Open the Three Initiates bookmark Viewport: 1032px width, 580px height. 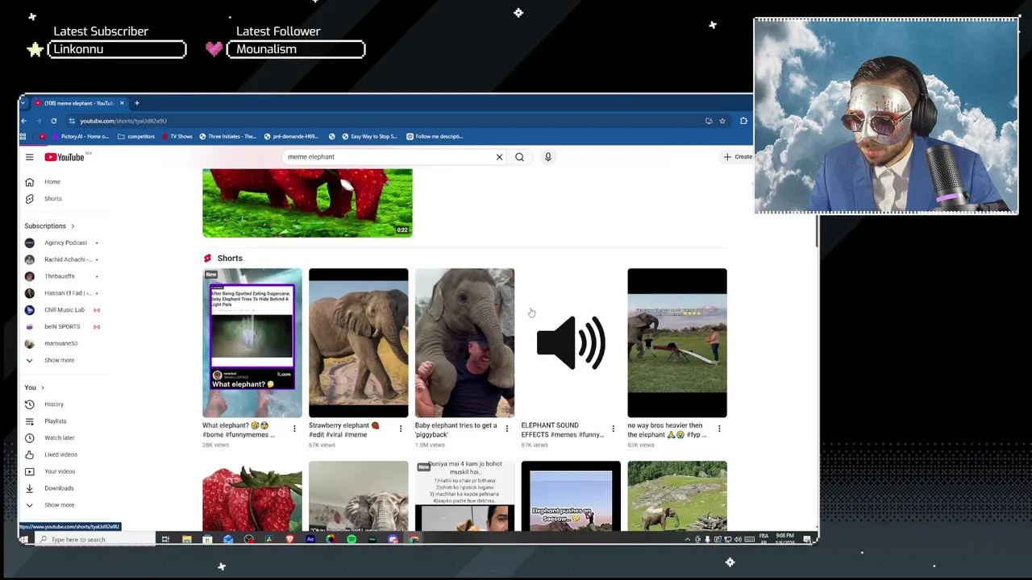[227, 136]
